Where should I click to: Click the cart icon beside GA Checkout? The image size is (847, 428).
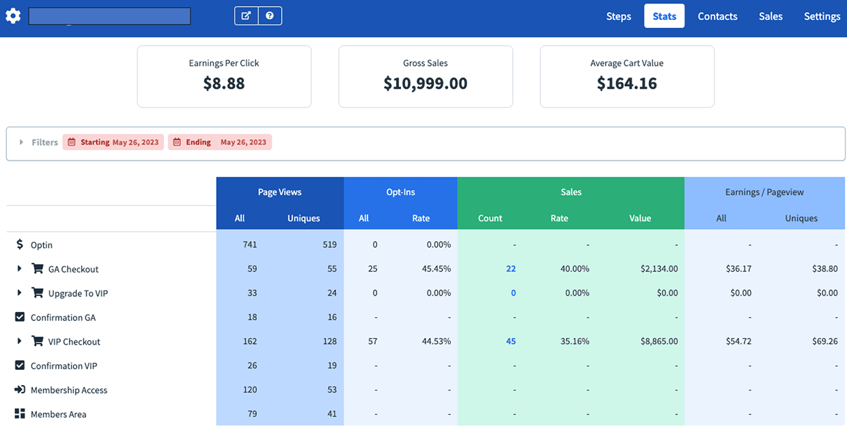(x=38, y=269)
